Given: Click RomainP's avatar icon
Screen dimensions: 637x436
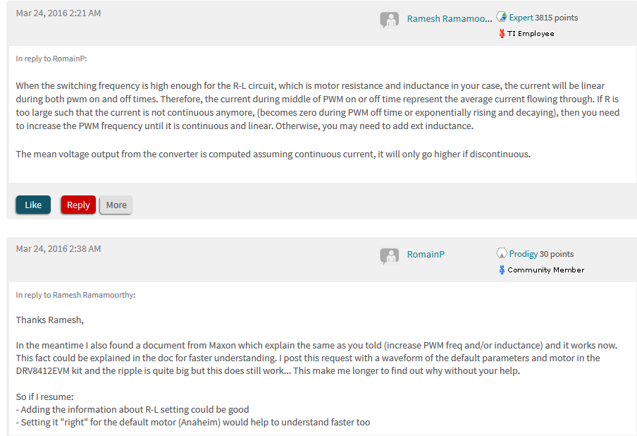Looking at the screenshot, I should tap(389, 255).
